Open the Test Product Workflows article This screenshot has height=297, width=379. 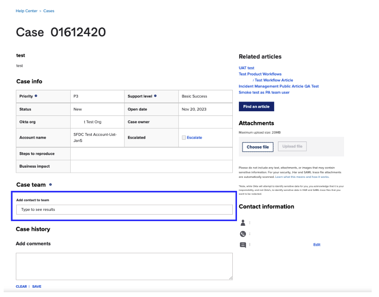click(260, 74)
